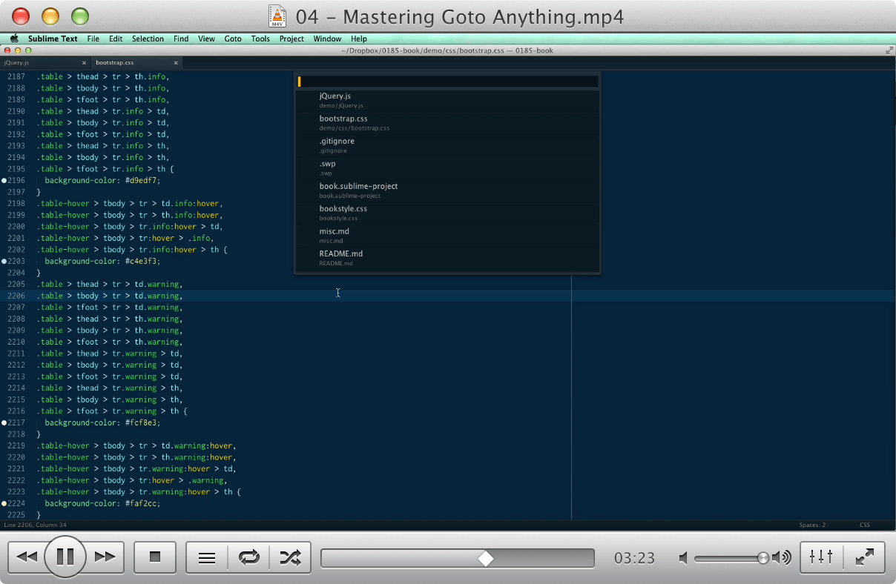Open the Apple menu
Image resolution: width=896 pixels, height=584 pixels.
click(13, 39)
